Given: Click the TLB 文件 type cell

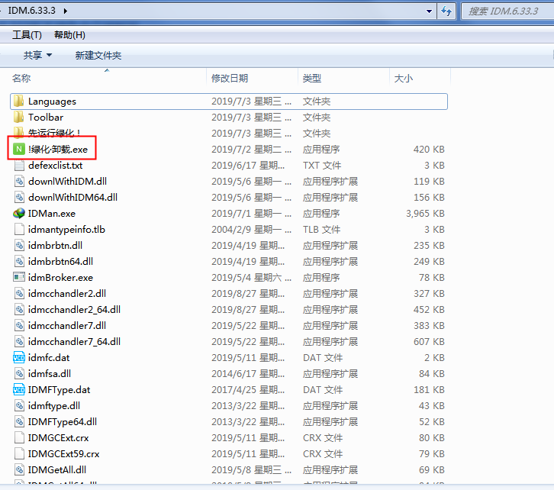Looking at the screenshot, I should click(x=321, y=230).
